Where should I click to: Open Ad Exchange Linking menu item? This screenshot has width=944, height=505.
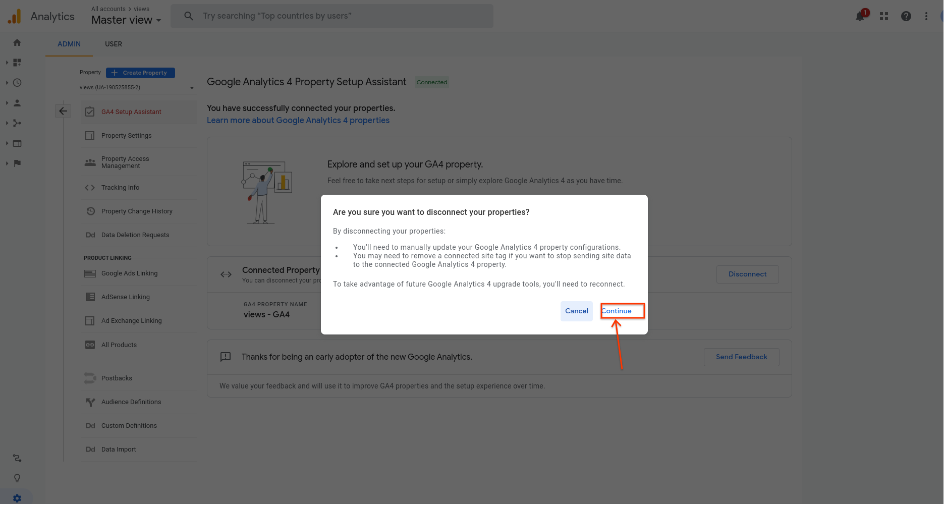click(x=138, y=321)
